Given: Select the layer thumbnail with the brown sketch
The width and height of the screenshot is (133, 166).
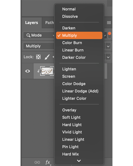Looking at the screenshot, I should pyautogui.click(x=47, y=71).
